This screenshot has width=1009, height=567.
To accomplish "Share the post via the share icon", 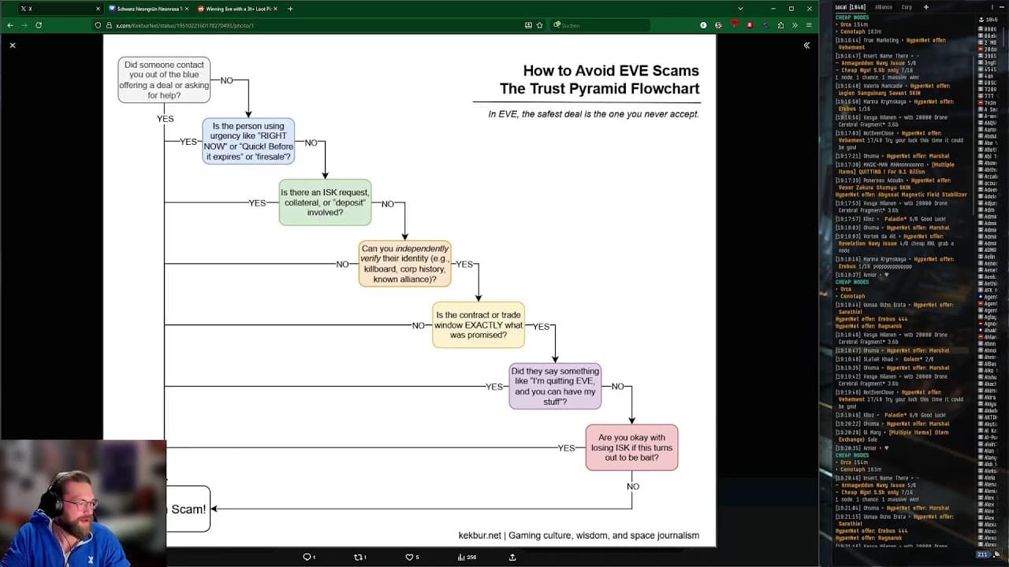I will [512, 557].
